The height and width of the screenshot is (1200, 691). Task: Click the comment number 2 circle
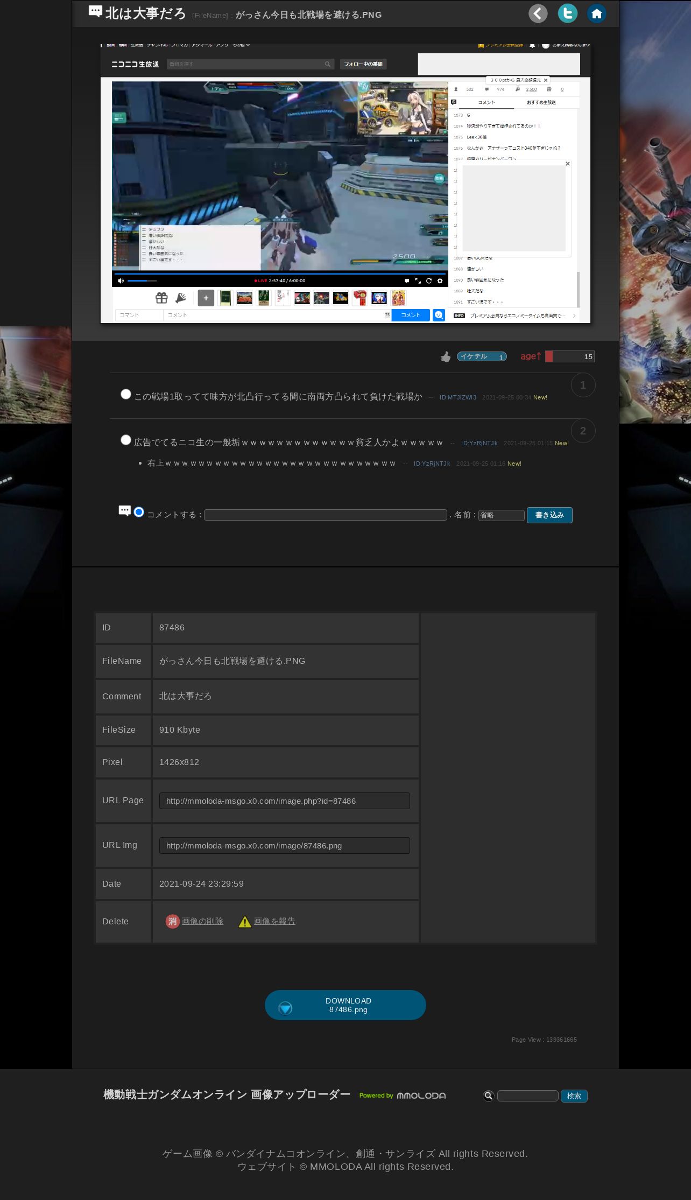pos(583,431)
